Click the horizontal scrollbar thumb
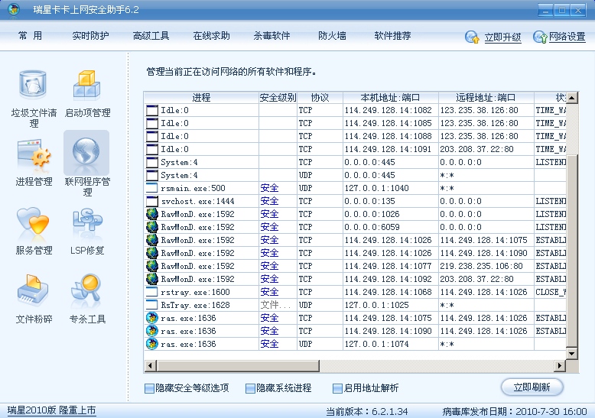The image size is (595, 418). [238, 366]
